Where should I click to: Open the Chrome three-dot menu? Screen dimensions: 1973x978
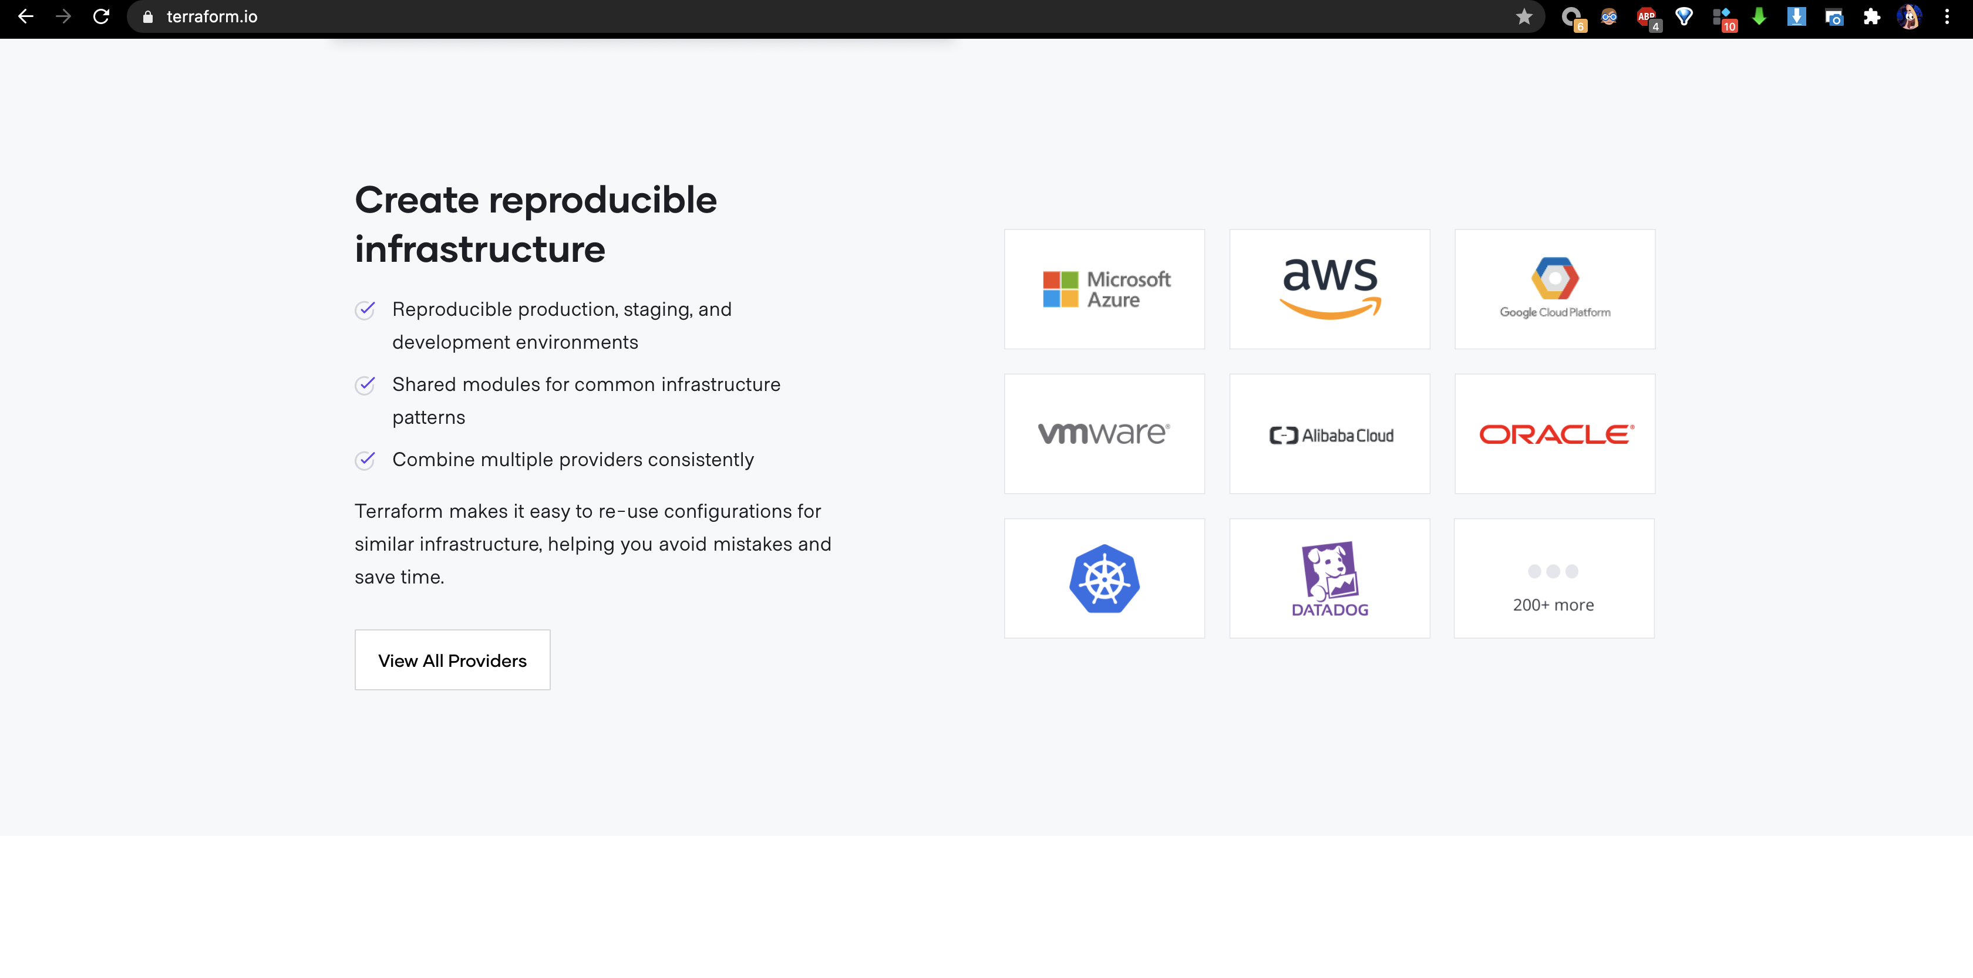coord(1946,17)
